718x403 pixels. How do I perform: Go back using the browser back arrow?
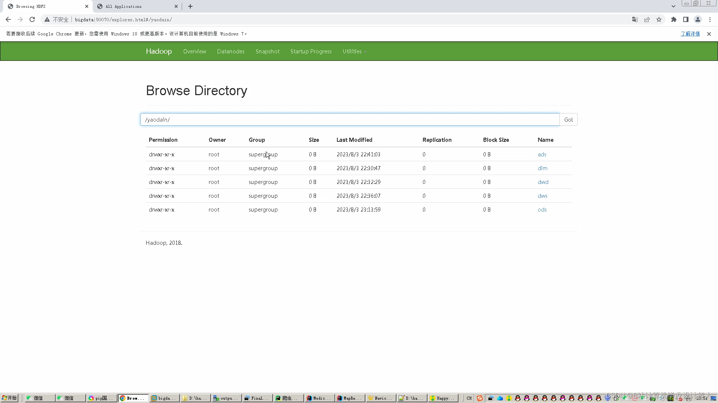(x=8, y=19)
